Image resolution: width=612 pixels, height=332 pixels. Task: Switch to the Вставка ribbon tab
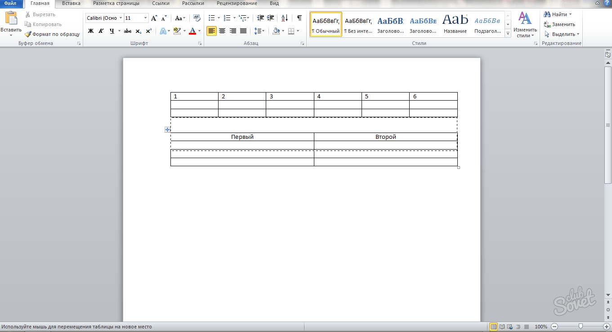[71, 3]
